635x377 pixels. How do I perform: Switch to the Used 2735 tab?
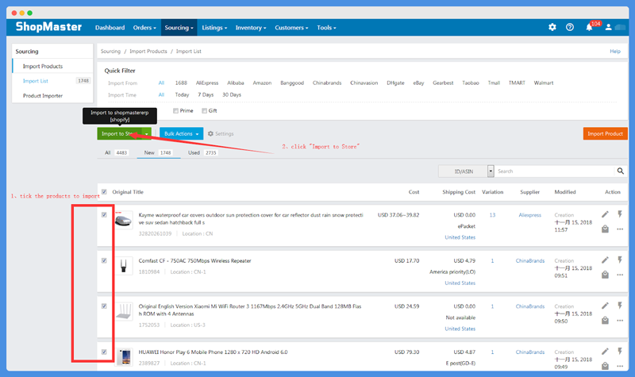tap(202, 152)
